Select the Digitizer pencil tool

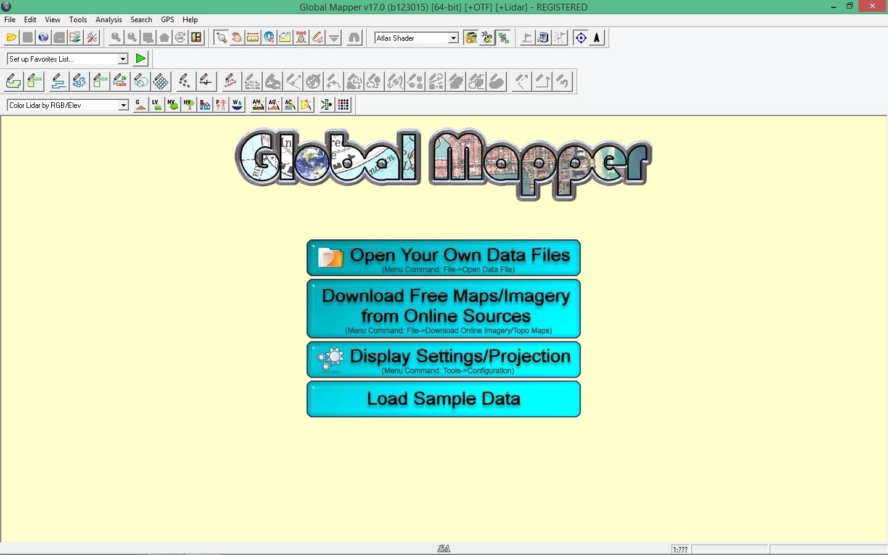click(x=318, y=38)
